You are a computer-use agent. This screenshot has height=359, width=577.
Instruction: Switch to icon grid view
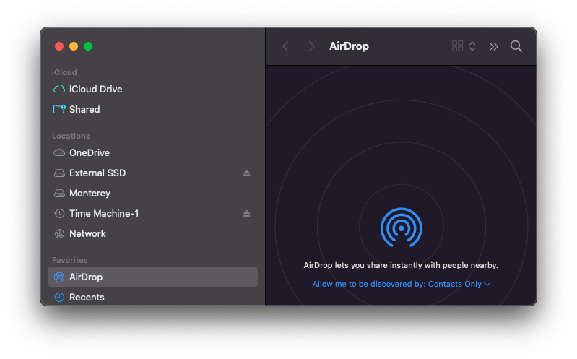[457, 46]
